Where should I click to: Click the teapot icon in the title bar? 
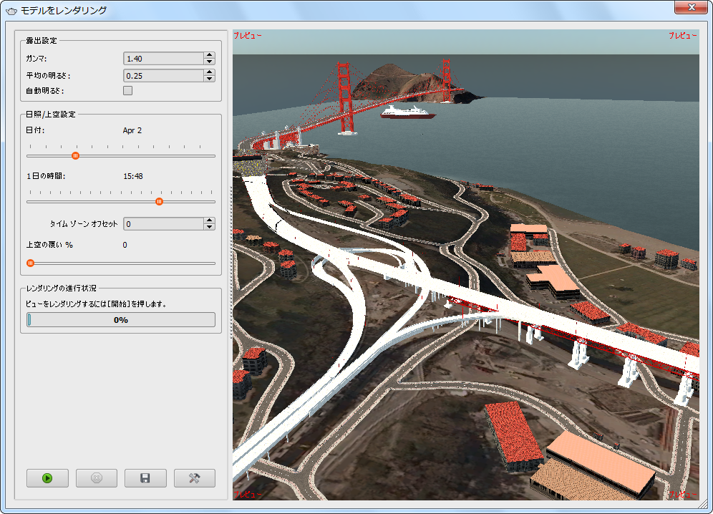[x=11, y=11]
